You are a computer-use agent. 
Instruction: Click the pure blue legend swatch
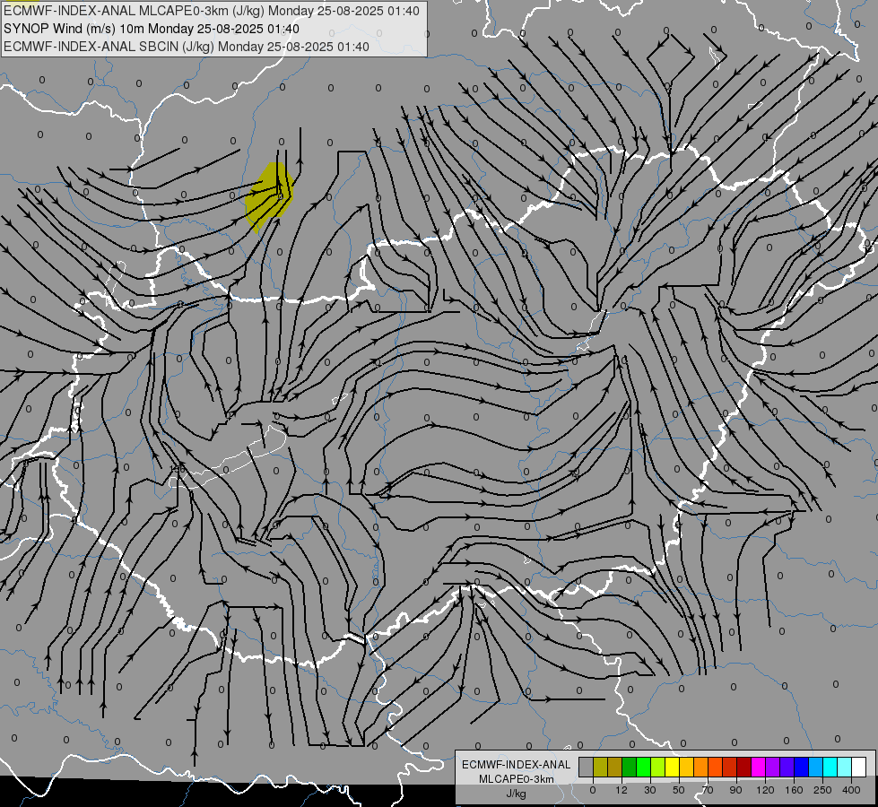tap(801, 767)
